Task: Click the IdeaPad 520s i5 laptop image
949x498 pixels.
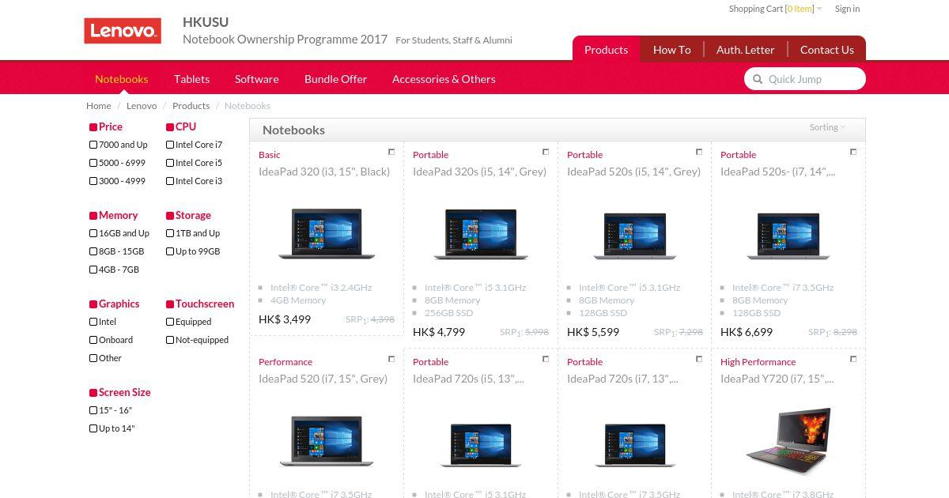Action: click(x=635, y=236)
